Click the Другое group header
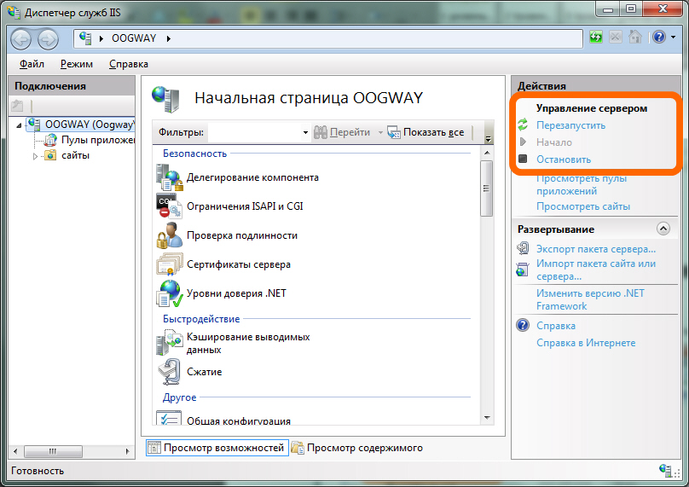This screenshot has height=487, width=689. 179,397
